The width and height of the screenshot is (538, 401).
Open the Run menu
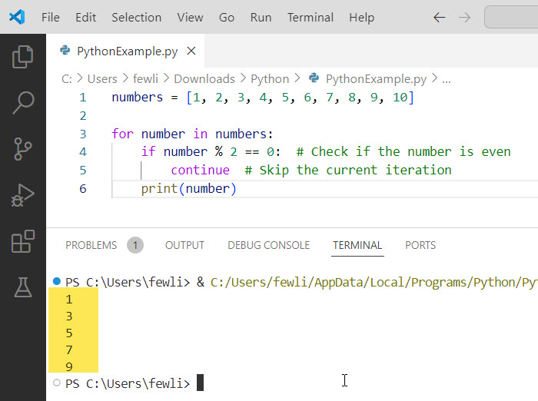point(261,17)
